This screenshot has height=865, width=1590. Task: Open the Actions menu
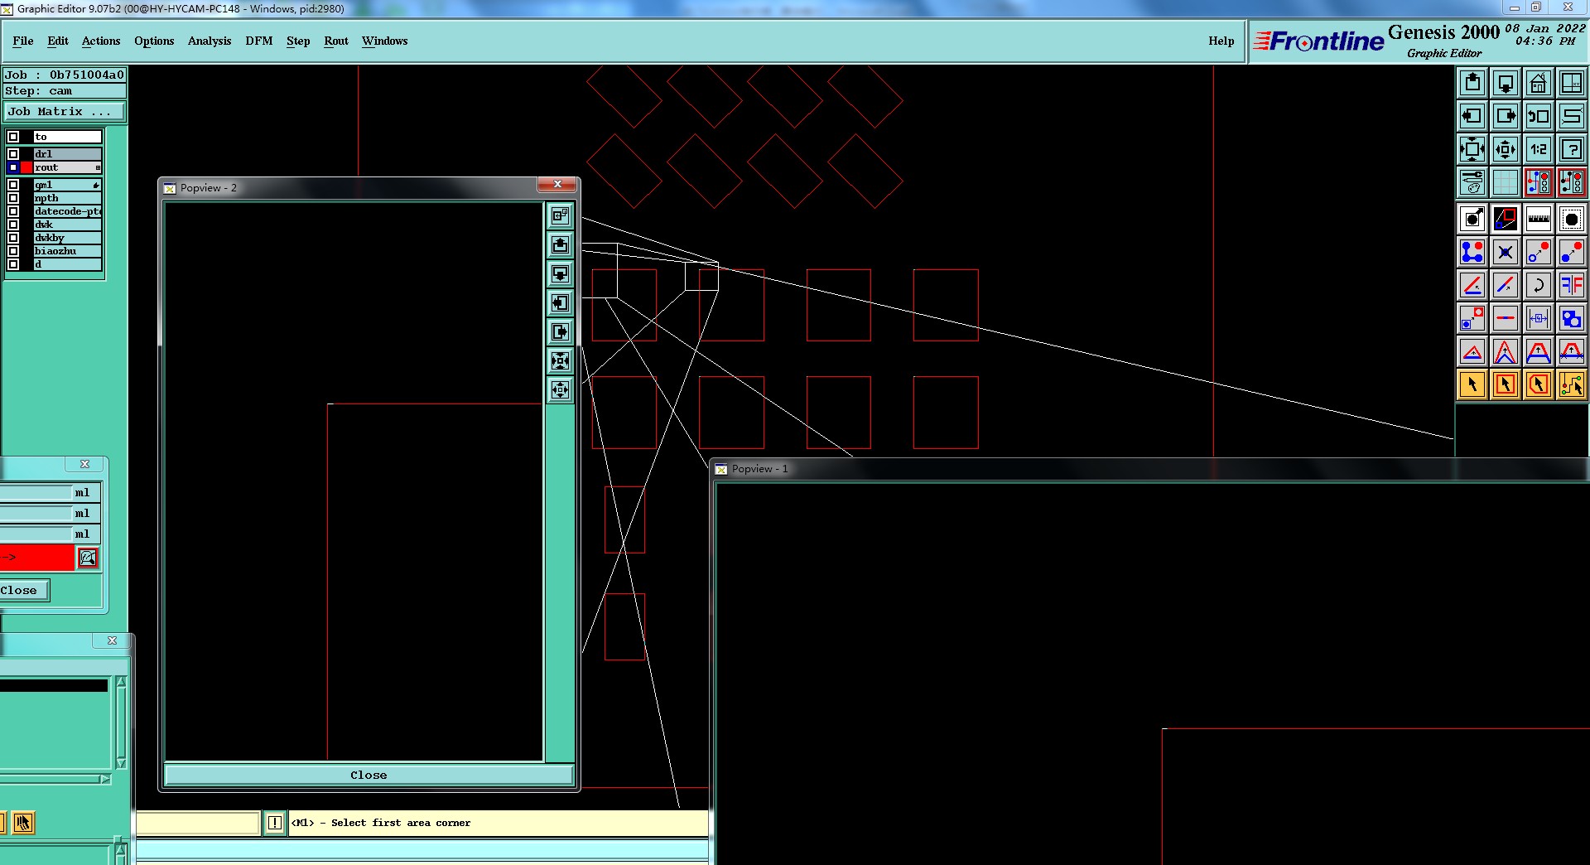pos(101,41)
